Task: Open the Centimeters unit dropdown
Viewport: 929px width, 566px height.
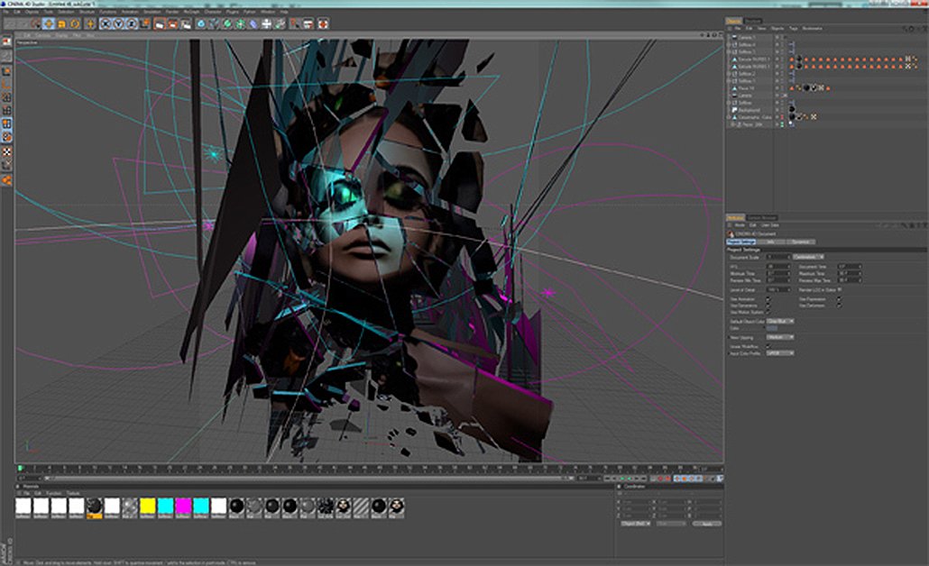Action: (807, 257)
